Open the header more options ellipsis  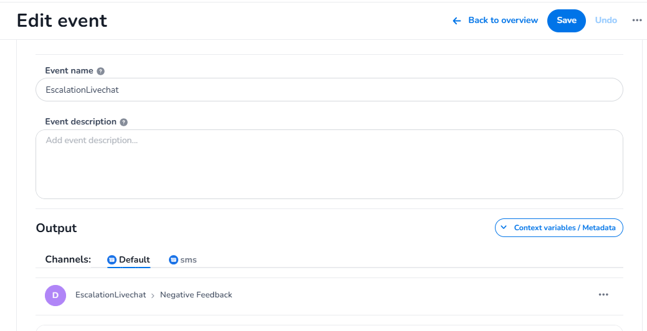click(x=636, y=21)
